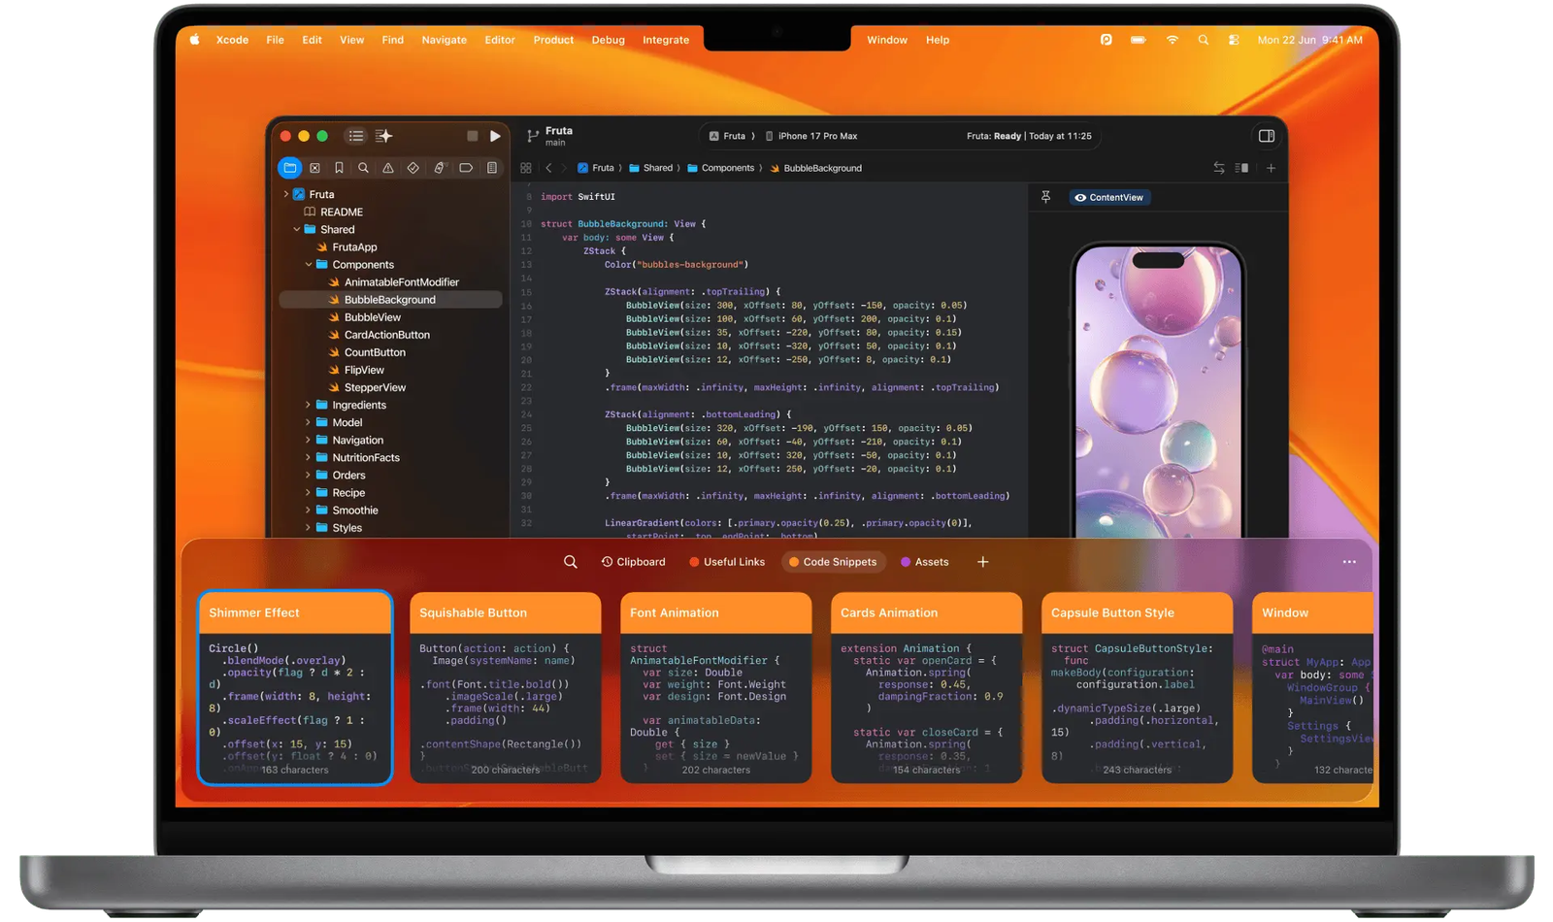Screen dimensions: 1553x922
Task: Expand the NutritionFacts folder
Action: (x=309, y=457)
